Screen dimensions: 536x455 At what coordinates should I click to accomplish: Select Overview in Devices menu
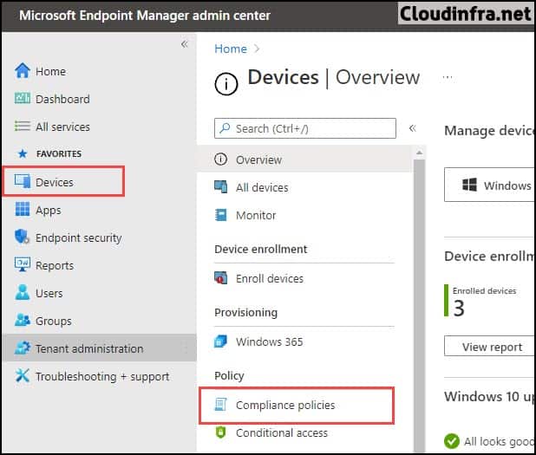click(x=305, y=159)
